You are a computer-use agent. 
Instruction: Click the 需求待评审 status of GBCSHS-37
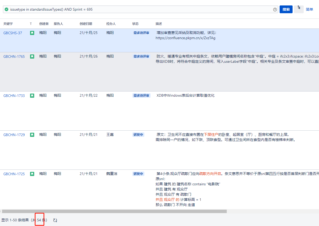click(141, 33)
